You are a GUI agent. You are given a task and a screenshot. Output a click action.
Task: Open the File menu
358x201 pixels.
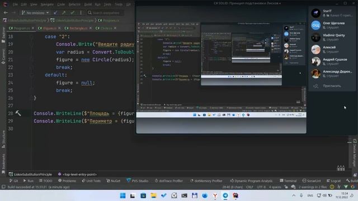click(x=15, y=4)
